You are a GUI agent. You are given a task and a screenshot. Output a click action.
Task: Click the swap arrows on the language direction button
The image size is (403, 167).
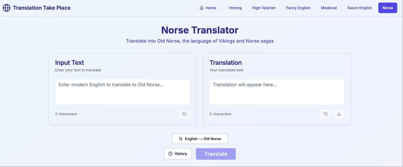180,139
